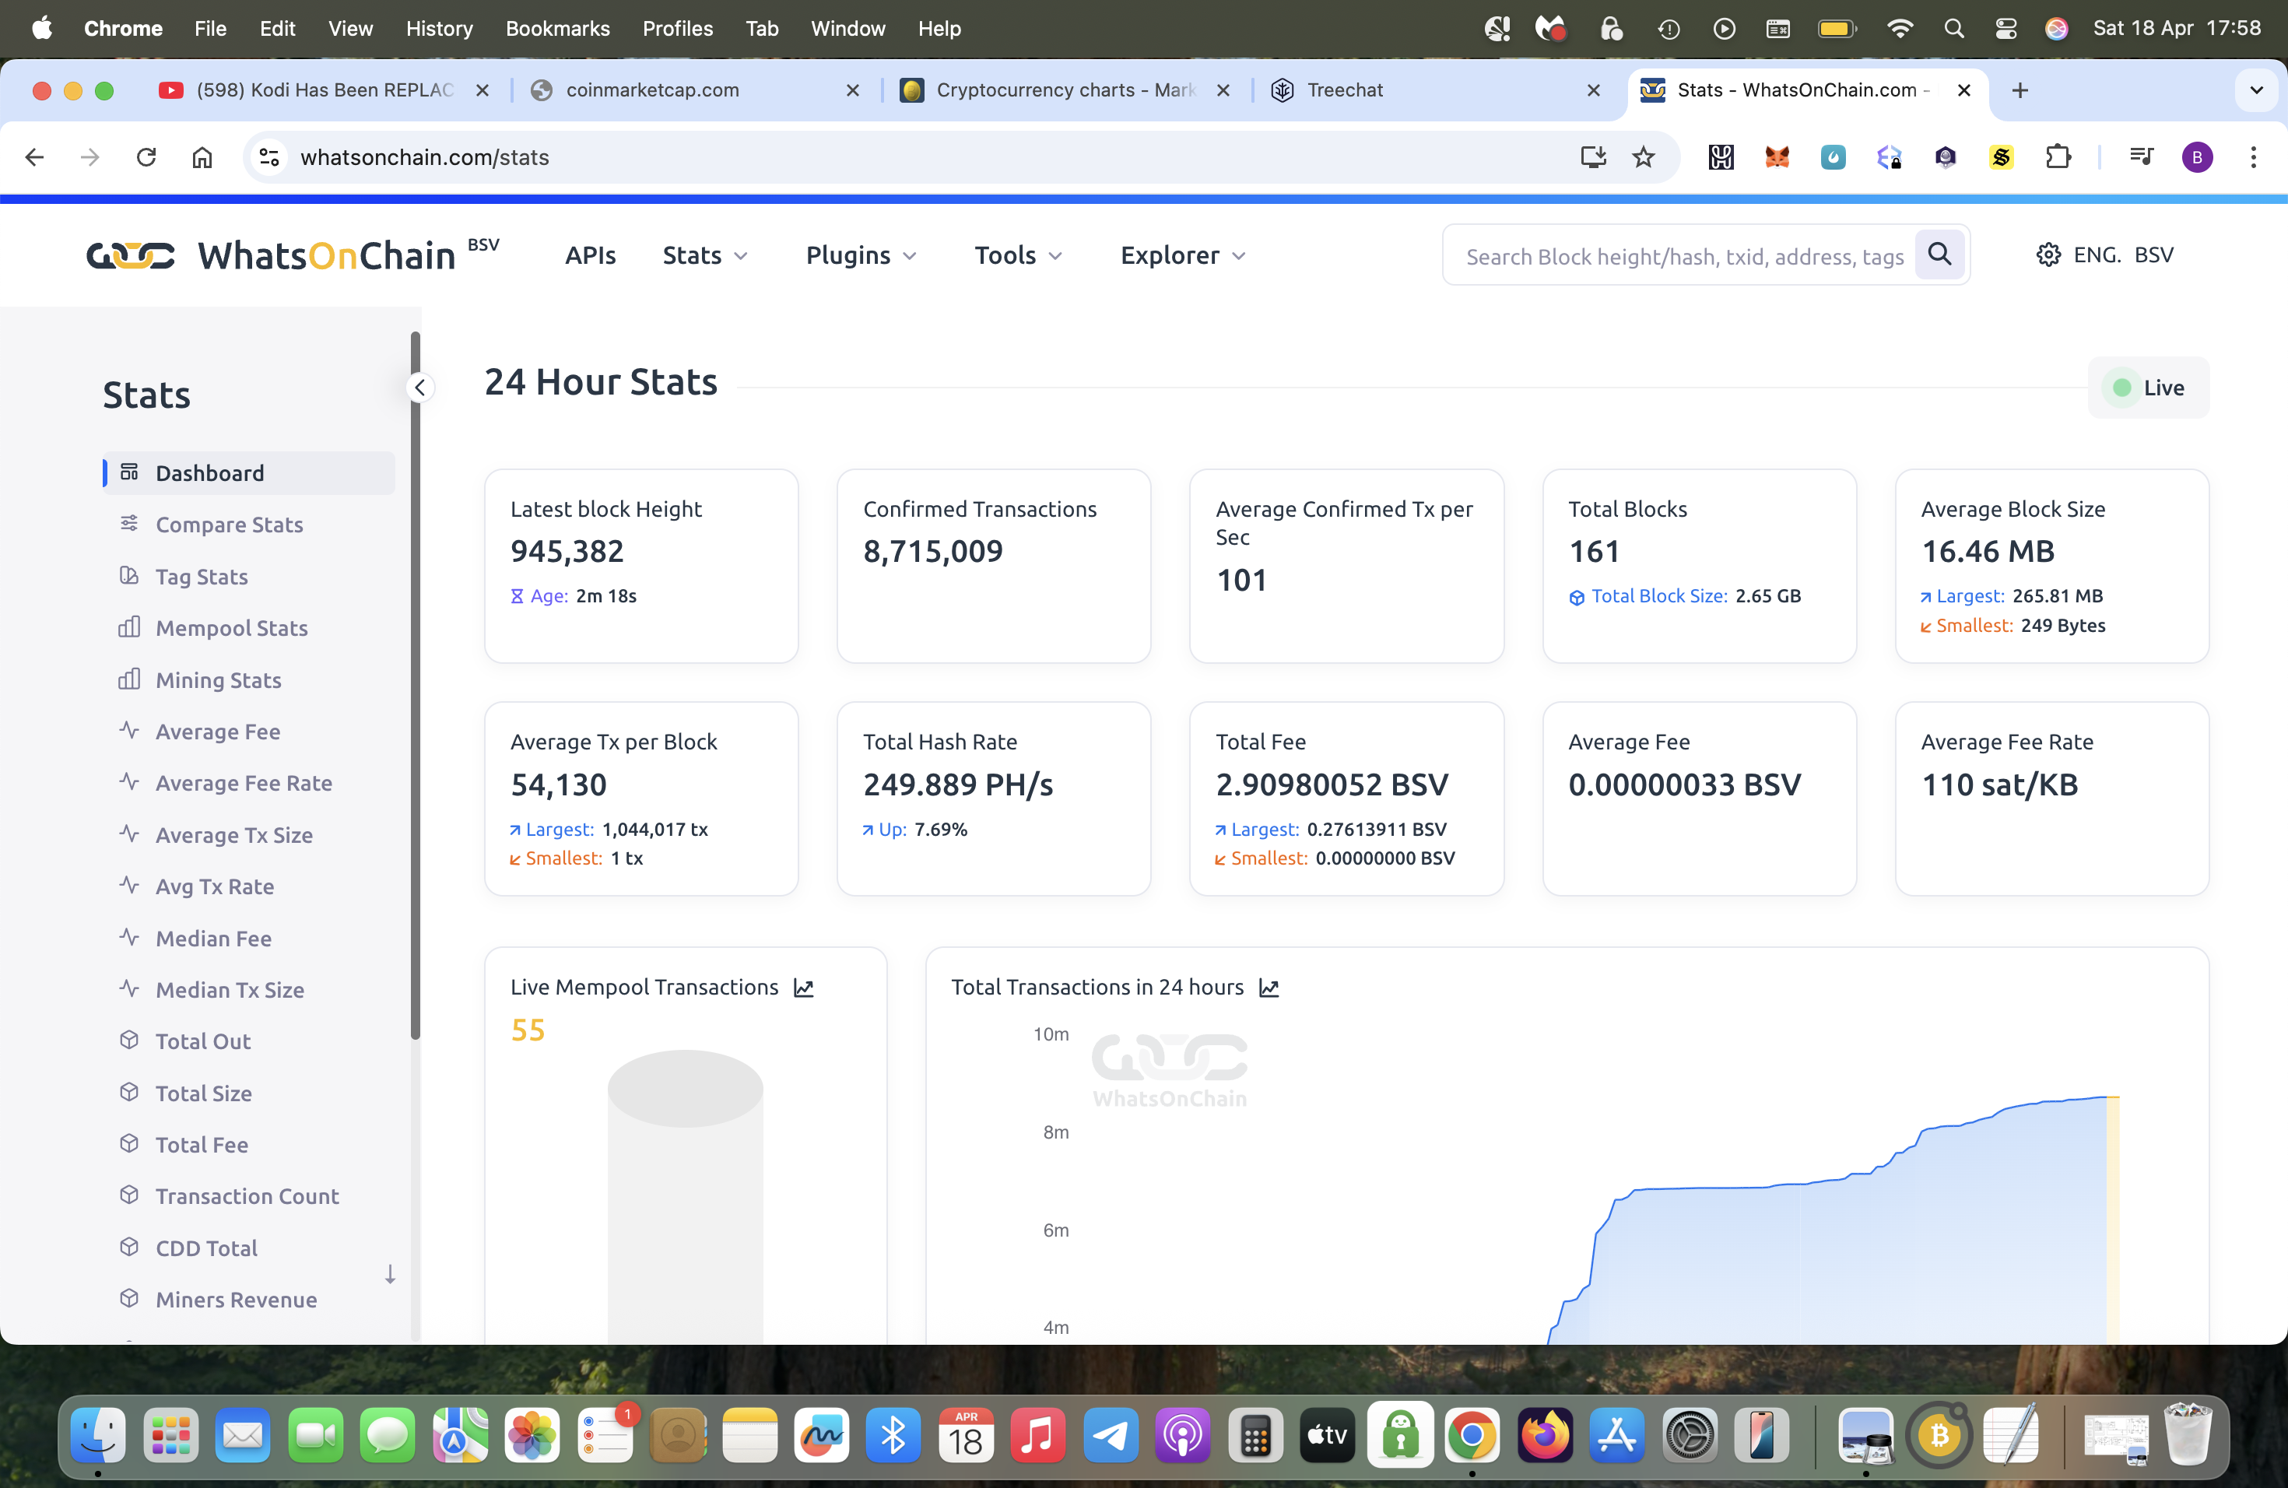The height and width of the screenshot is (1488, 2288).
Task: Go to Chrome home button
Action: 202,156
